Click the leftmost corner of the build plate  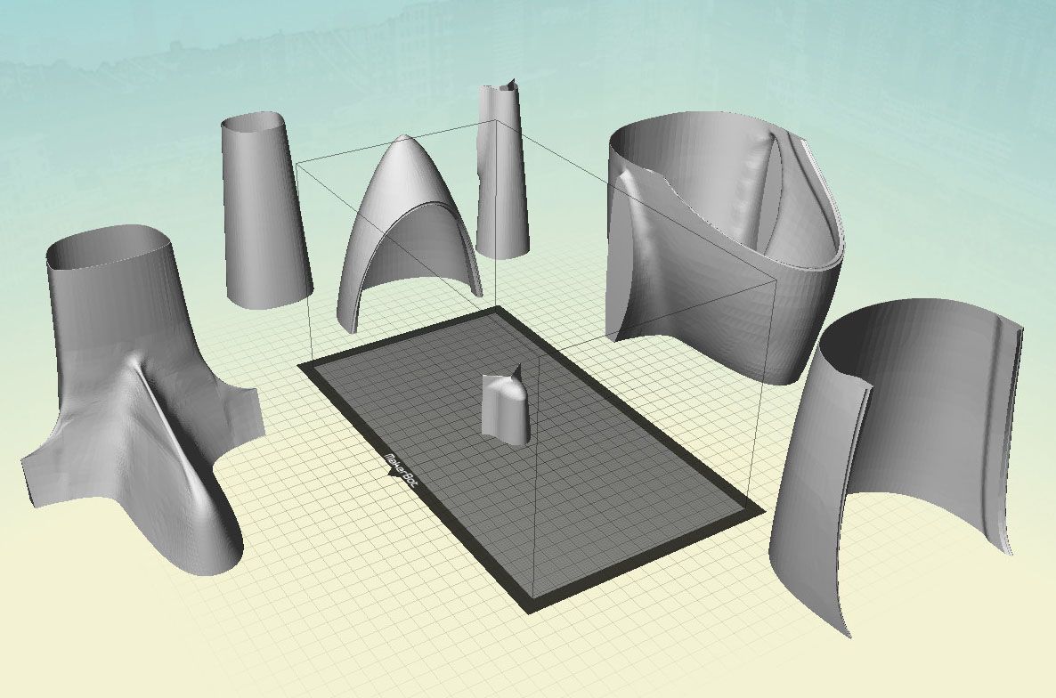303,366
